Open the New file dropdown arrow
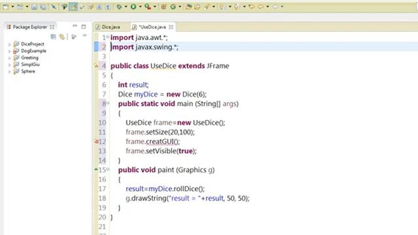Viewport: 418px width, 235px height. pos(12,7)
